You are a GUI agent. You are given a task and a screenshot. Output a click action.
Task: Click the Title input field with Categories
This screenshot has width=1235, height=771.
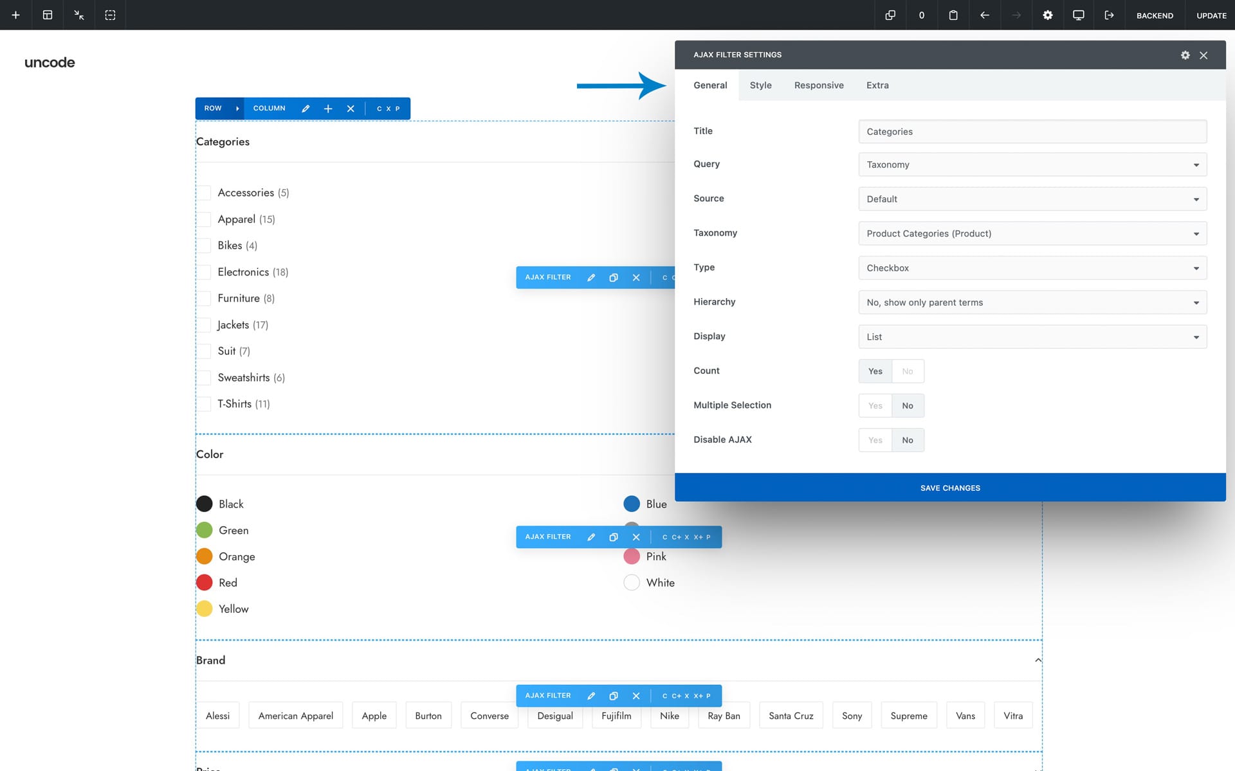tap(1032, 132)
